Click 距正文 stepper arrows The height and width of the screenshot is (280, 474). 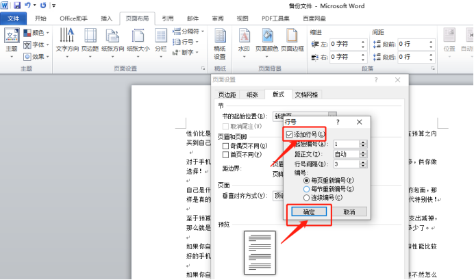pos(363,154)
